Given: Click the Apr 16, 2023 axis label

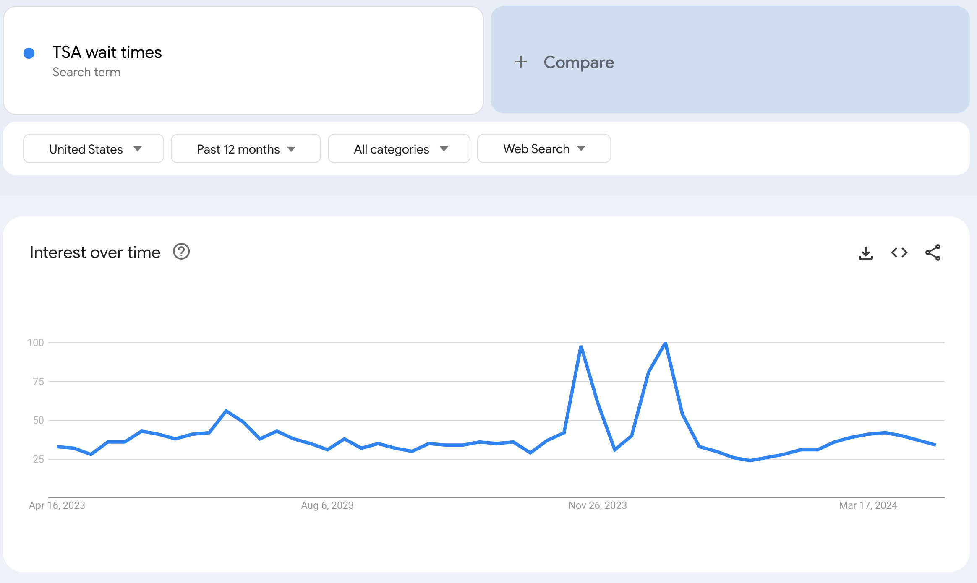Looking at the screenshot, I should click(57, 505).
